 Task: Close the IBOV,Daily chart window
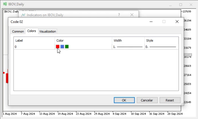(x=191, y=5)
